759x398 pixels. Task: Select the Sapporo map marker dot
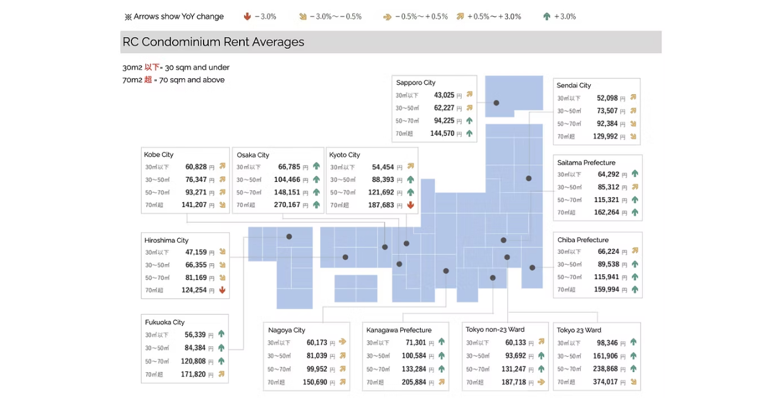point(497,102)
